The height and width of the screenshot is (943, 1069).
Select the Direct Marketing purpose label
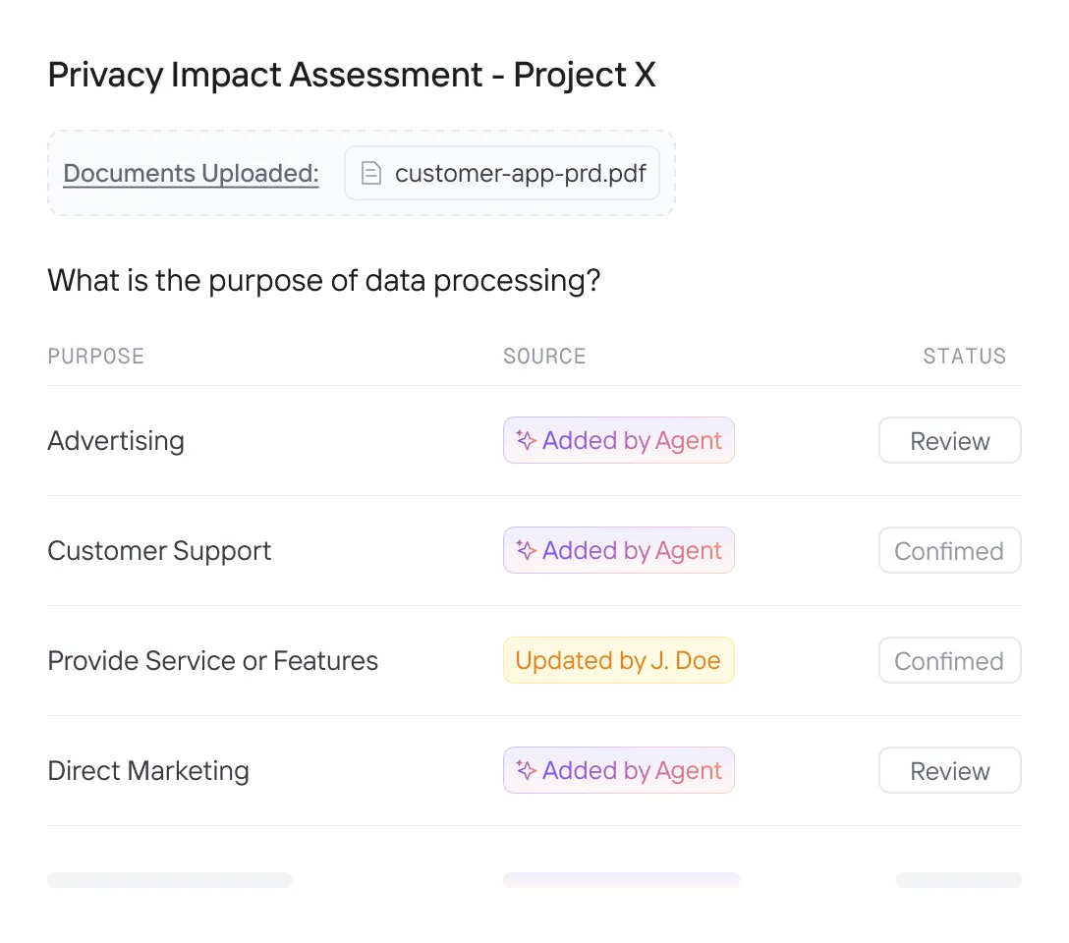(x=148, y=771)
